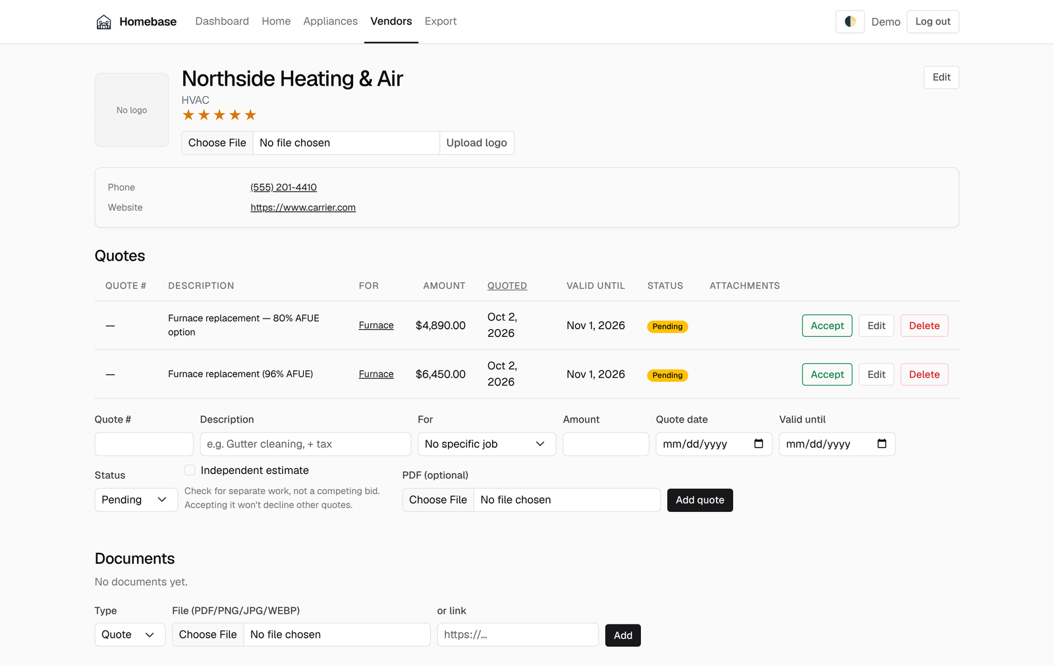Delete the $4,890.00 furnace quote
Screen dimensions: 1054x666
click(924, 326)
